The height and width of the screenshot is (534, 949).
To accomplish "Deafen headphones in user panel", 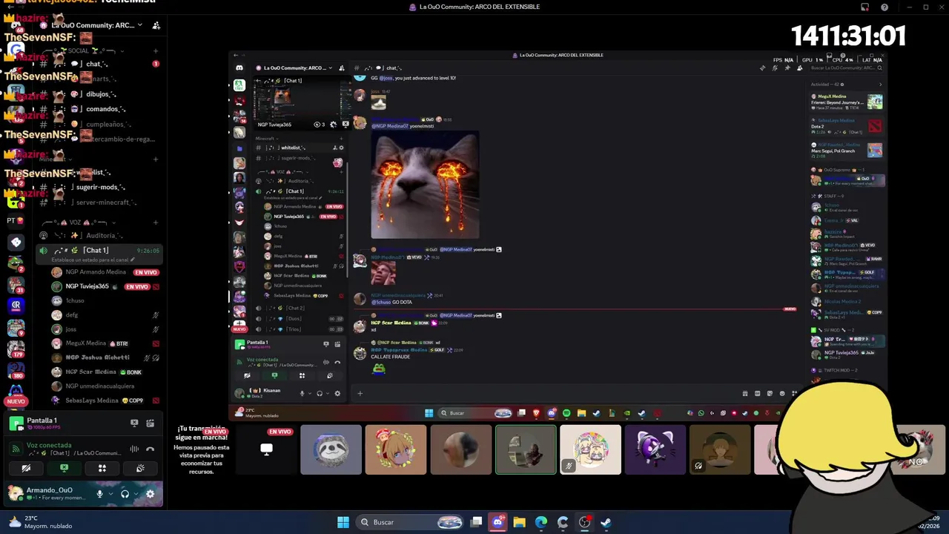I will tap(125, 494).
